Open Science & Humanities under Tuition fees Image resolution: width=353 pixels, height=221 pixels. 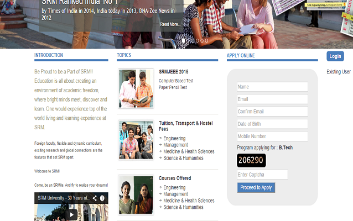pyautogui.click(x=183, y=158)
